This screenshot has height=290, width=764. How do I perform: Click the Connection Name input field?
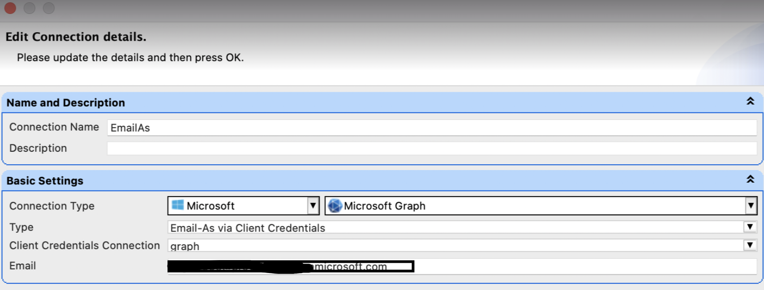tap(432, 128)
